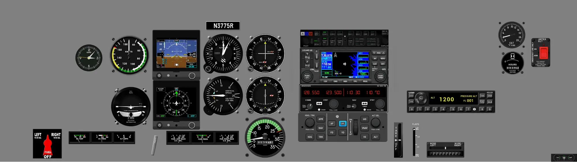This screenshot has width=577, height=162.
Task: Increase GPS map range with up arrow
Action: [383, 53]
